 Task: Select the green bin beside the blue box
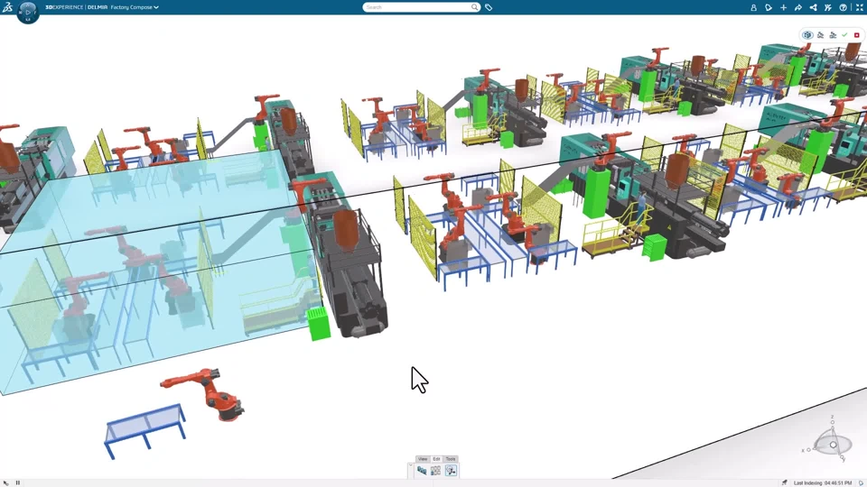point(319,324)
